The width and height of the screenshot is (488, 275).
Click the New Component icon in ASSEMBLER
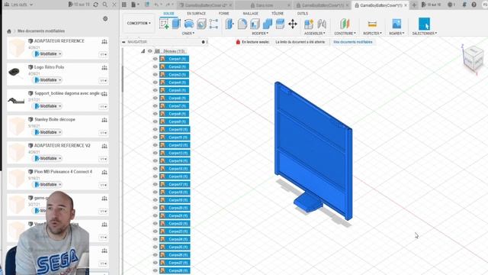(x=309, y=24)
